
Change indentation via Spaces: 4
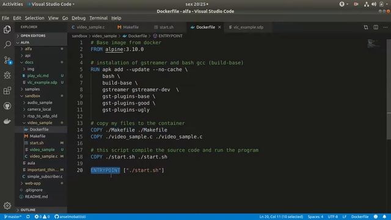coord(315,217)
